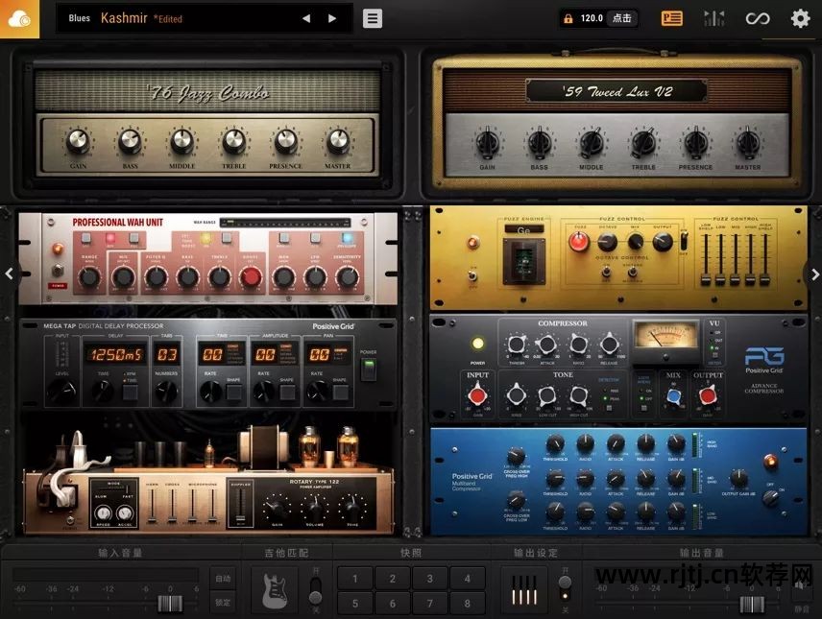Flip the Mega Tap delay power switch
822x619 pixels.
coord(369,370)
